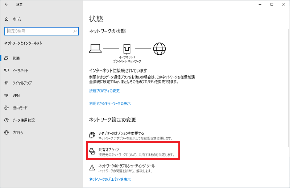The height and width of the screenshot is (188, 290).
Task: Click the ネットワーク設定の変更 heading
Action: coord(112,120)
